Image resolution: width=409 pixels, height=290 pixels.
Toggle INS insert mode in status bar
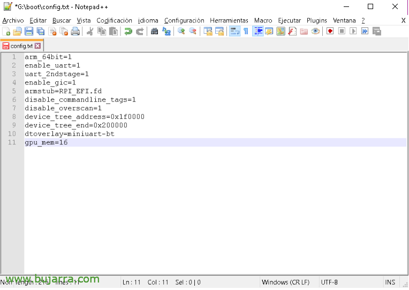click(x=390, y=282)
